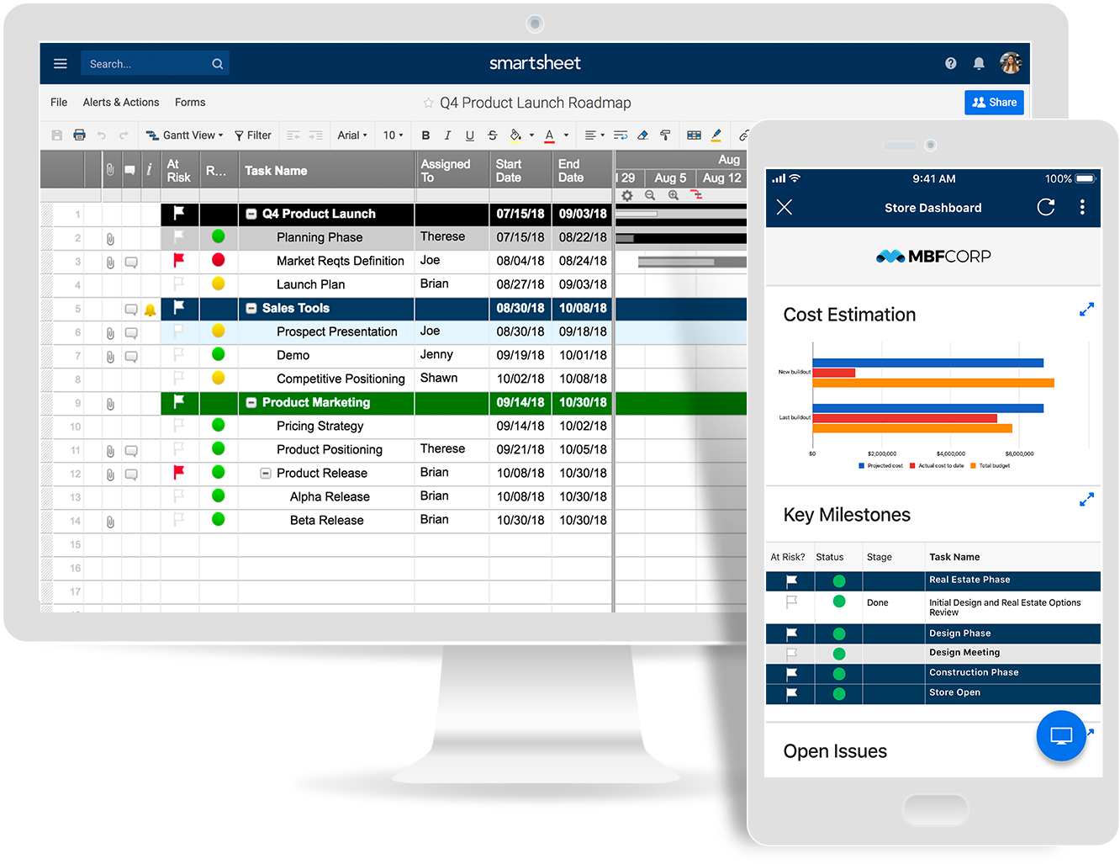
Task: Open the text color dropdown arrow
Action: pos(566,135)
